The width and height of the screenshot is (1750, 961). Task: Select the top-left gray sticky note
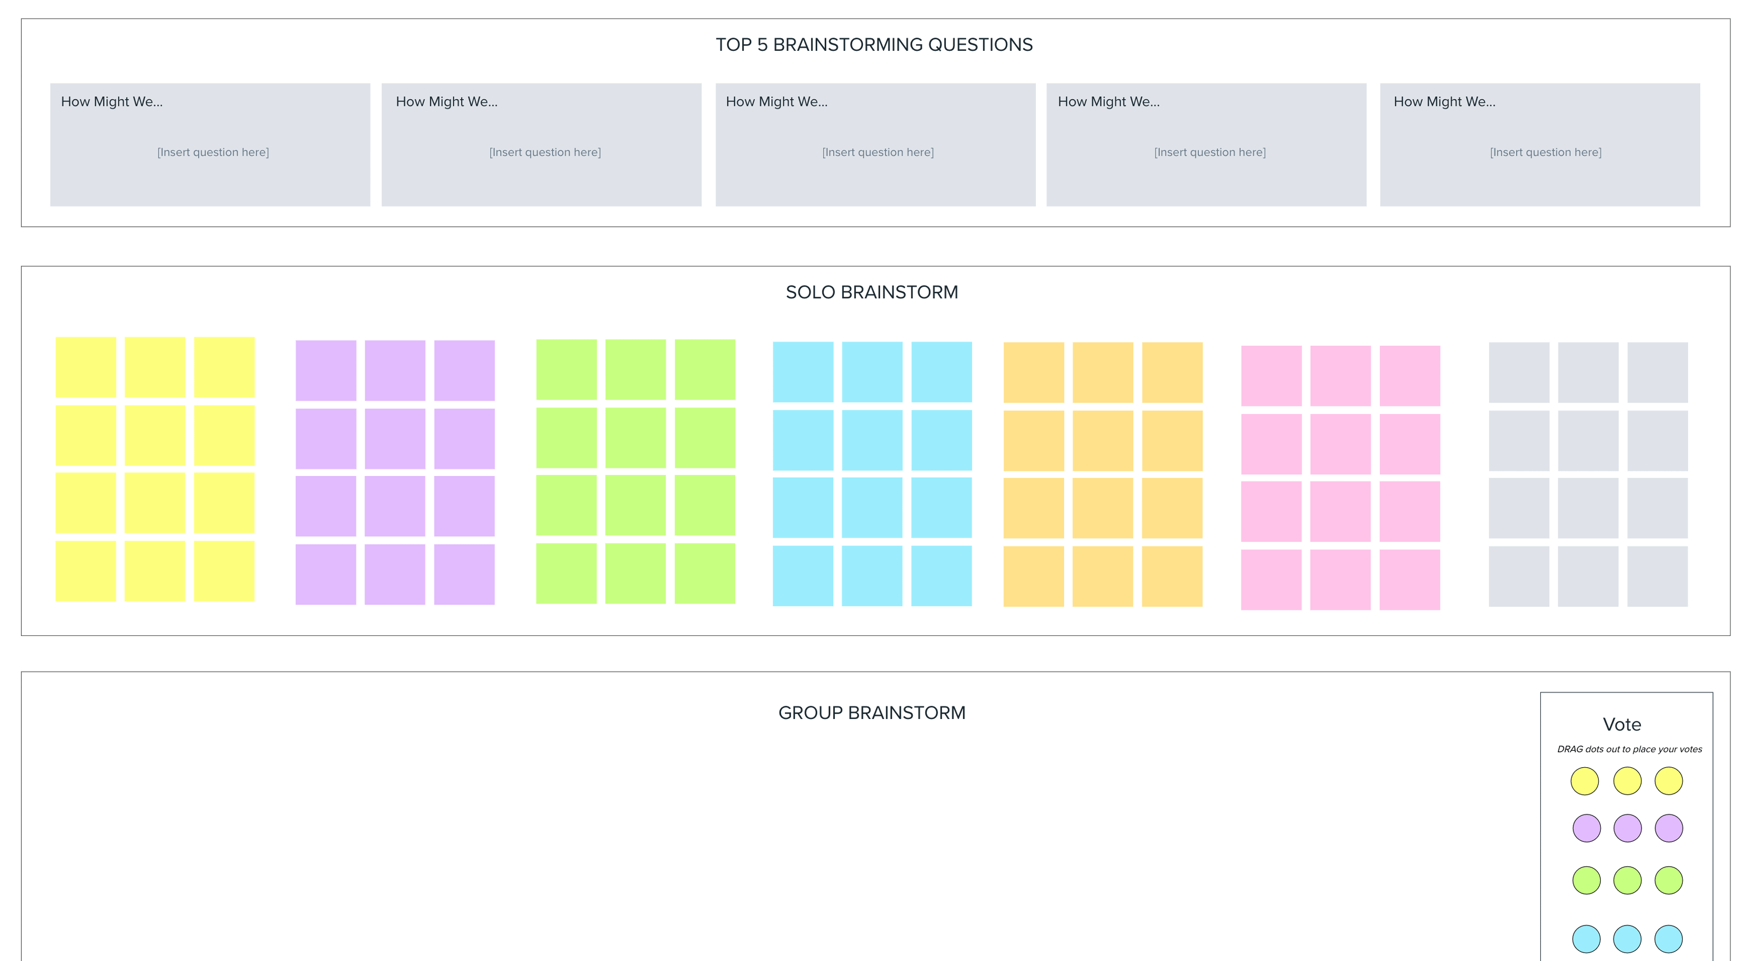point(1519,372)
